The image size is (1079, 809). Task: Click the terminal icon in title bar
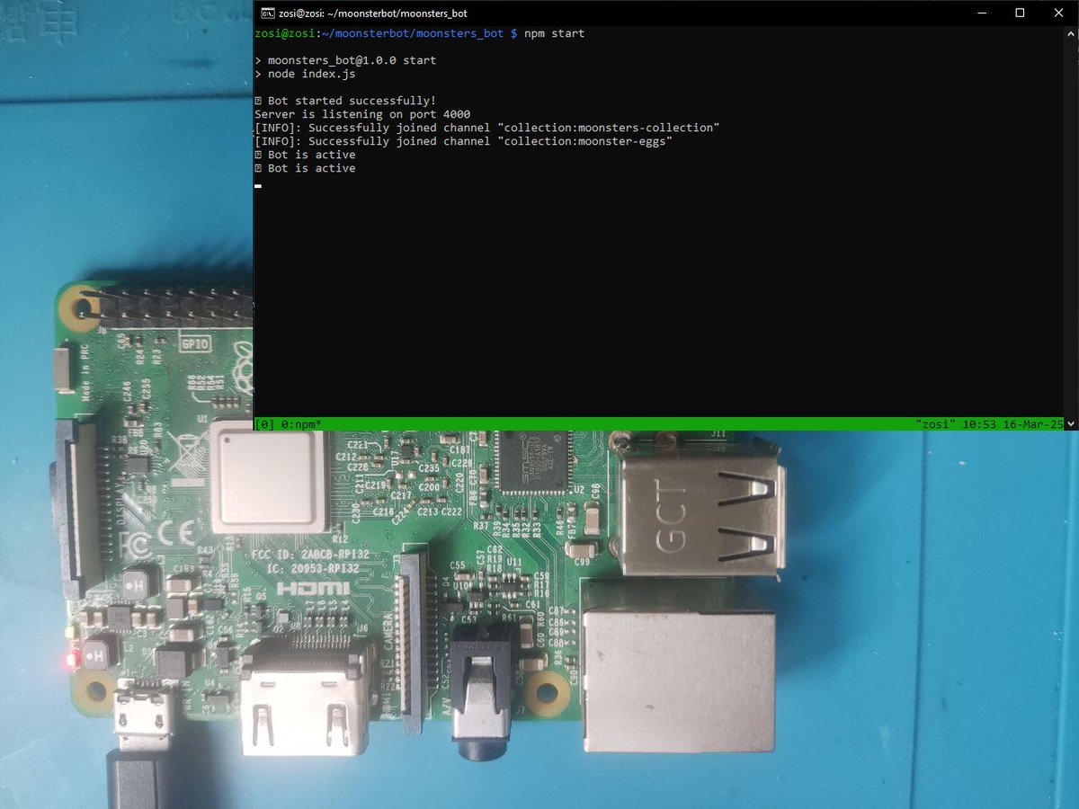click(x=267, y=13)
